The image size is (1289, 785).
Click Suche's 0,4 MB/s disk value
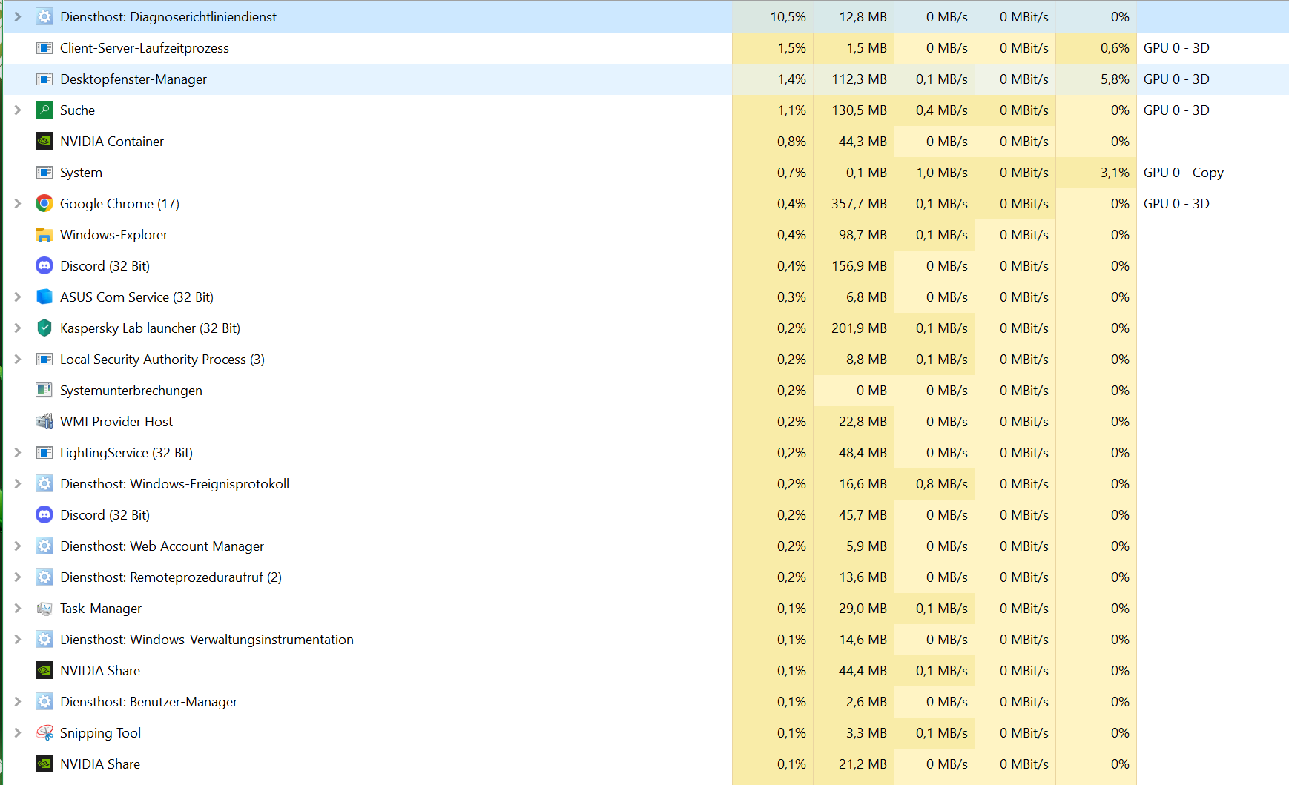pos(942,110)
